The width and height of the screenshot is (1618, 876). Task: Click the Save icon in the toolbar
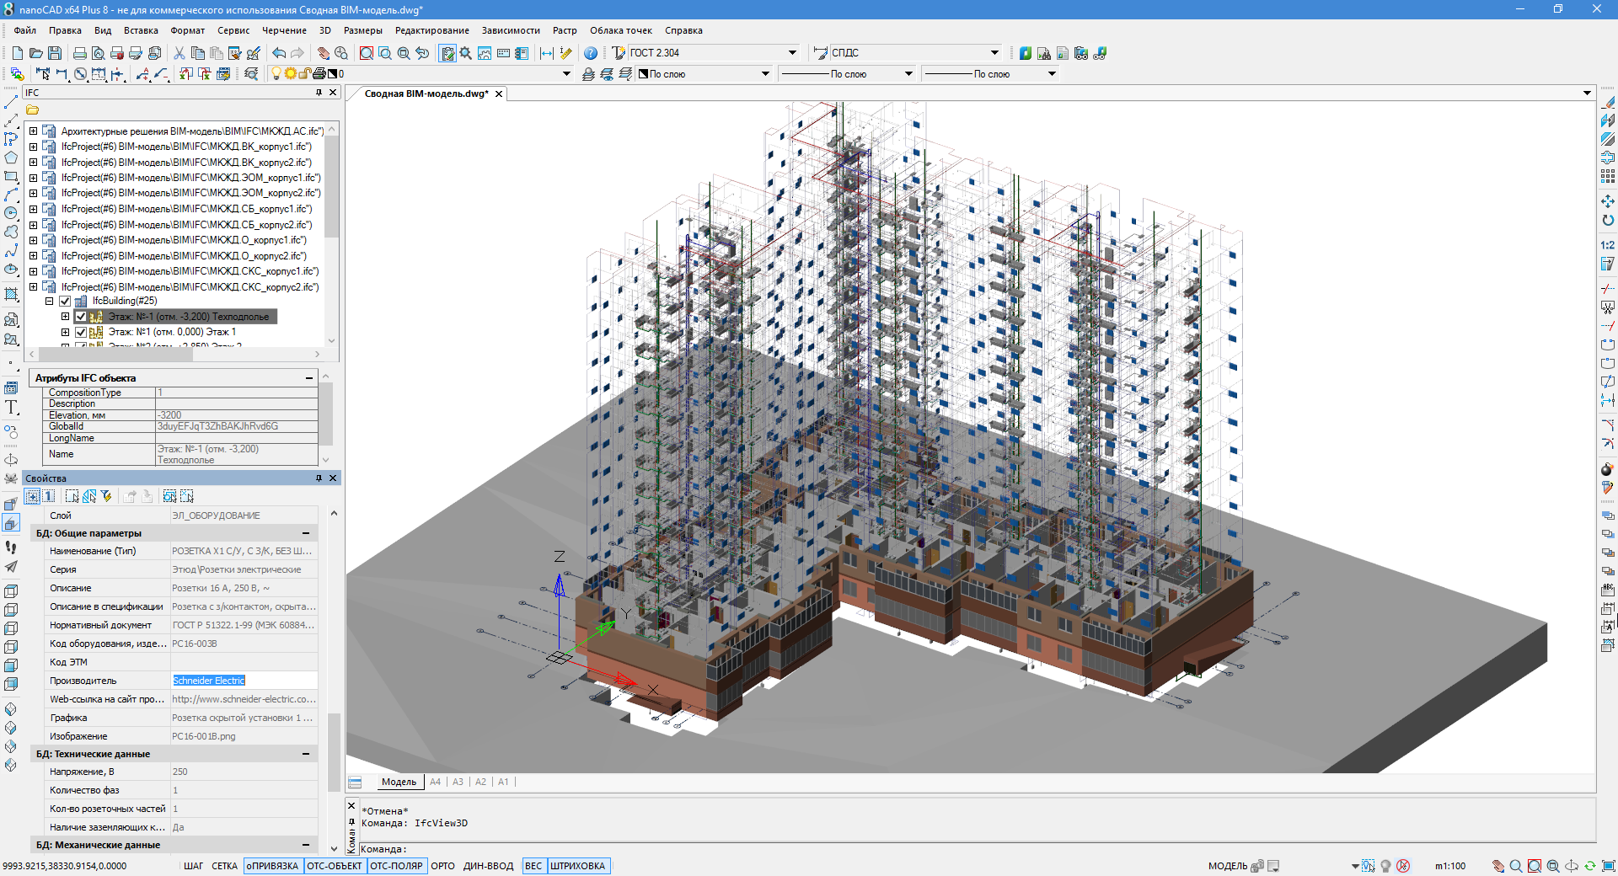(x=55, y=52)
